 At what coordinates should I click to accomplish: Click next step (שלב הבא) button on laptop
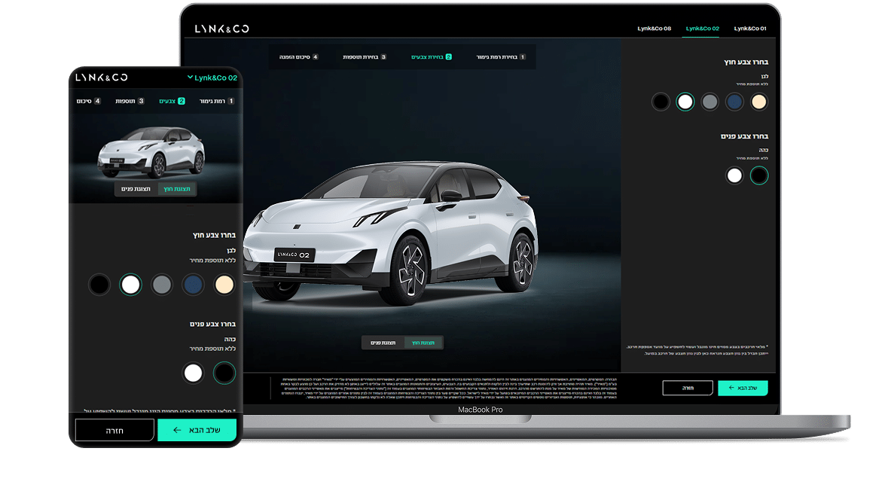(x=743, y=389)
